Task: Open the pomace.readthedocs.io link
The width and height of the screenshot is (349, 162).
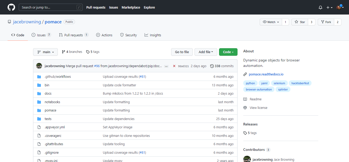Action: (x=266, y=74)
